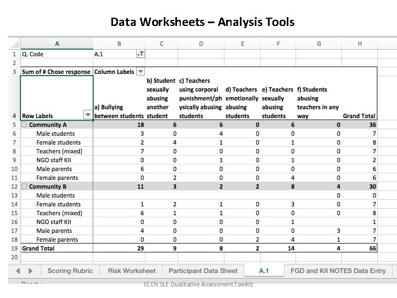Screen dimensions: 397x298
Task: Click 'b) Student sexually abusing another student' header
Action: (x=162, y=98)
